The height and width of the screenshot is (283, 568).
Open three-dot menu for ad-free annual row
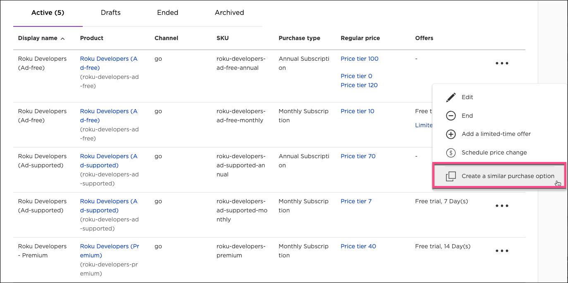pyautogui.click(x=501, y=64)
